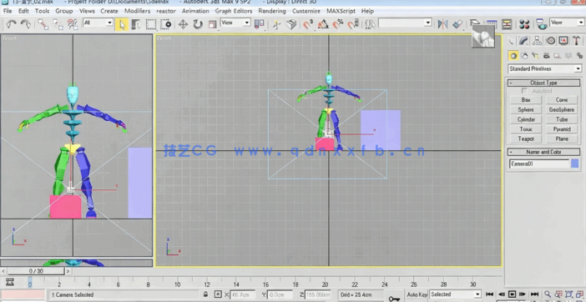Open Edit Named Selection Sets
The height and width of the screenshot is (302, 586).
coord(370,24)
